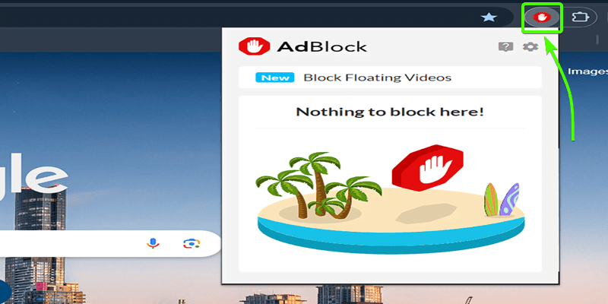
Task: Select the Nothing to block here heading
Action: point(390,112)
